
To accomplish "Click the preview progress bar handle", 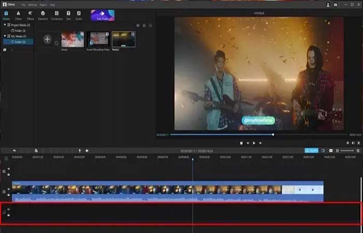I will [273, 135].
